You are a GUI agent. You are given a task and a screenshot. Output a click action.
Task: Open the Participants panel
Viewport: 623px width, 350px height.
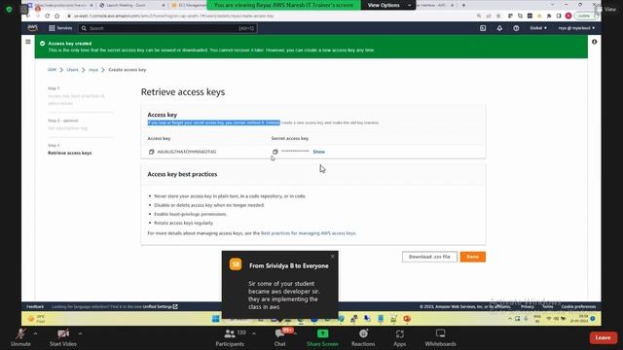(231, 337)
